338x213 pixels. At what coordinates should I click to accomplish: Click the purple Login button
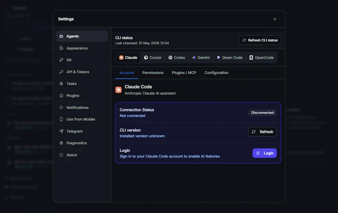(x=264, y=153)
